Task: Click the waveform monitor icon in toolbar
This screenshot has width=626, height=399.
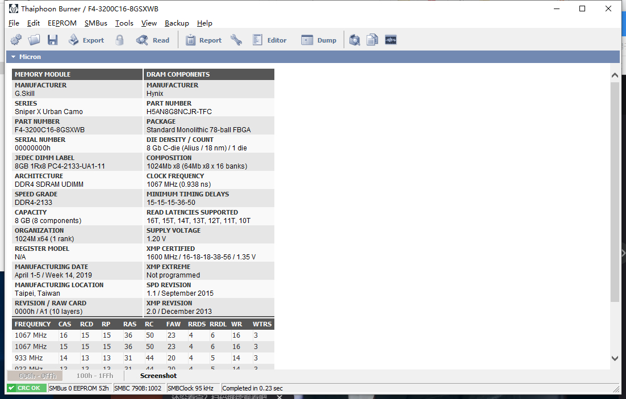Action: (x=390, y=40)
